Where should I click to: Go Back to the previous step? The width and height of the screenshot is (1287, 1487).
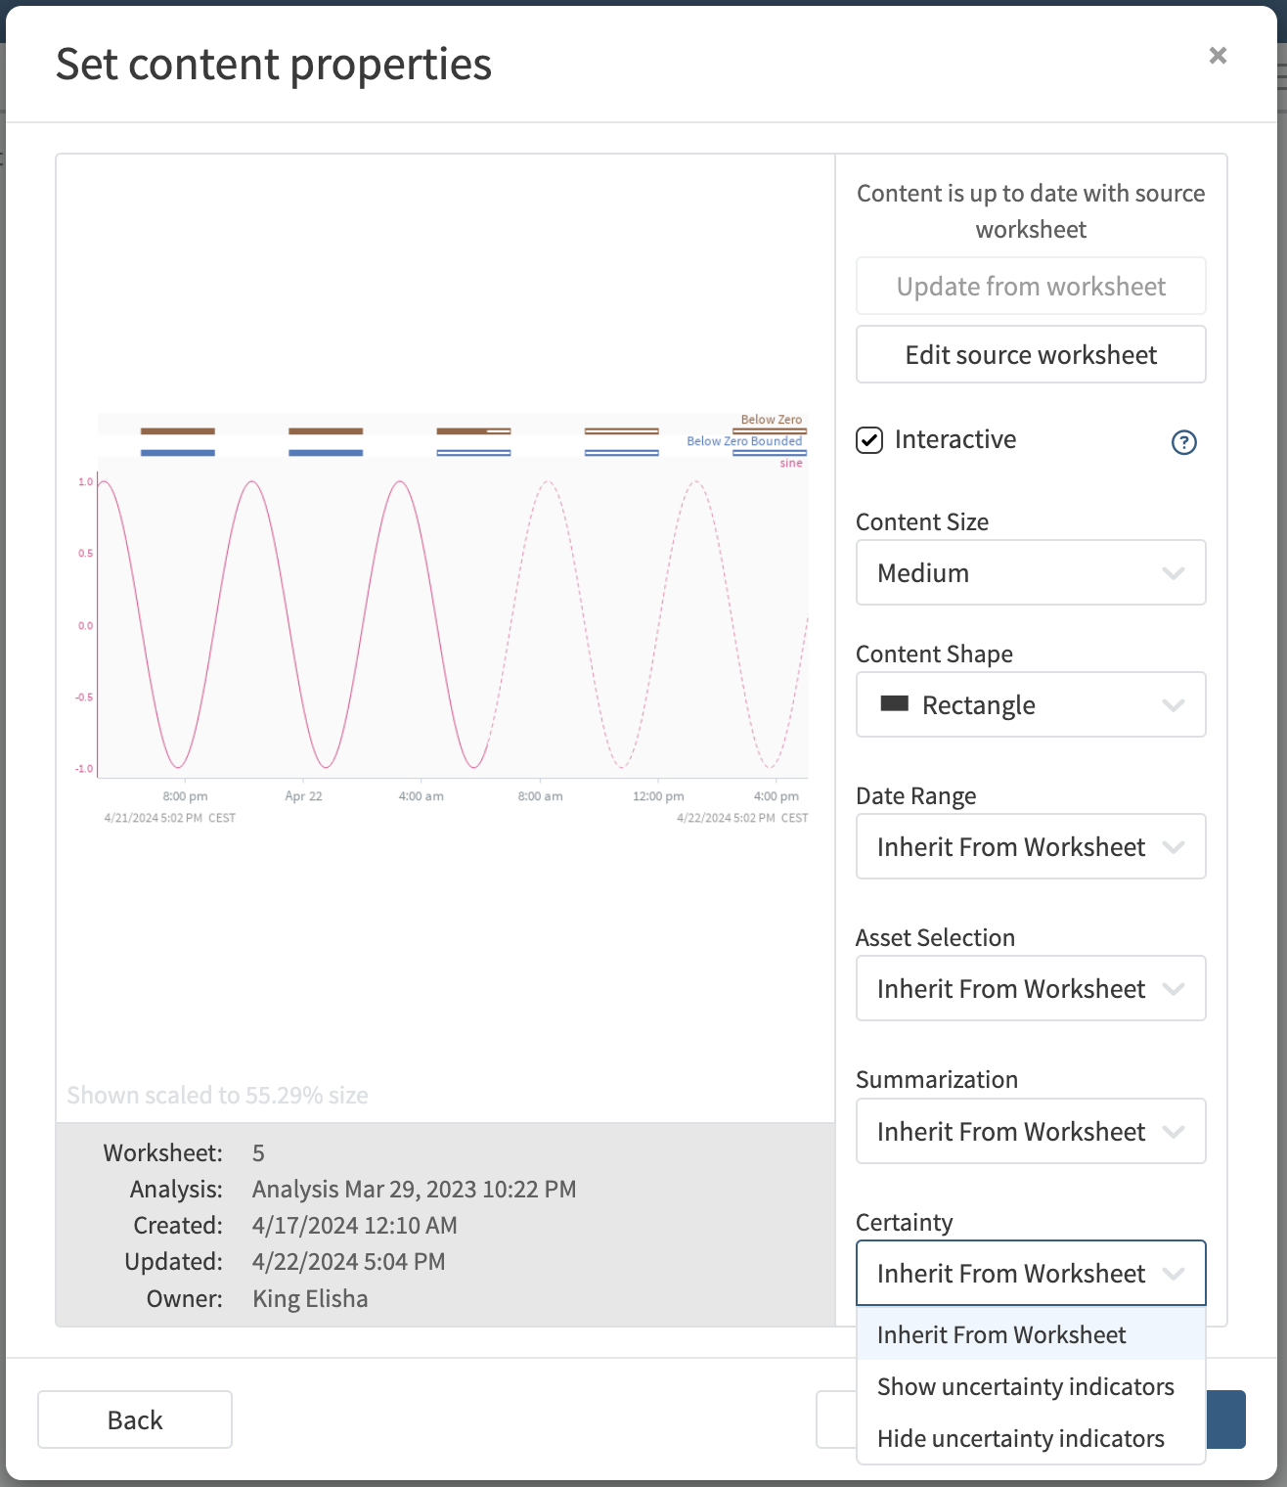pyautogui.click(x=135, y=1419)
